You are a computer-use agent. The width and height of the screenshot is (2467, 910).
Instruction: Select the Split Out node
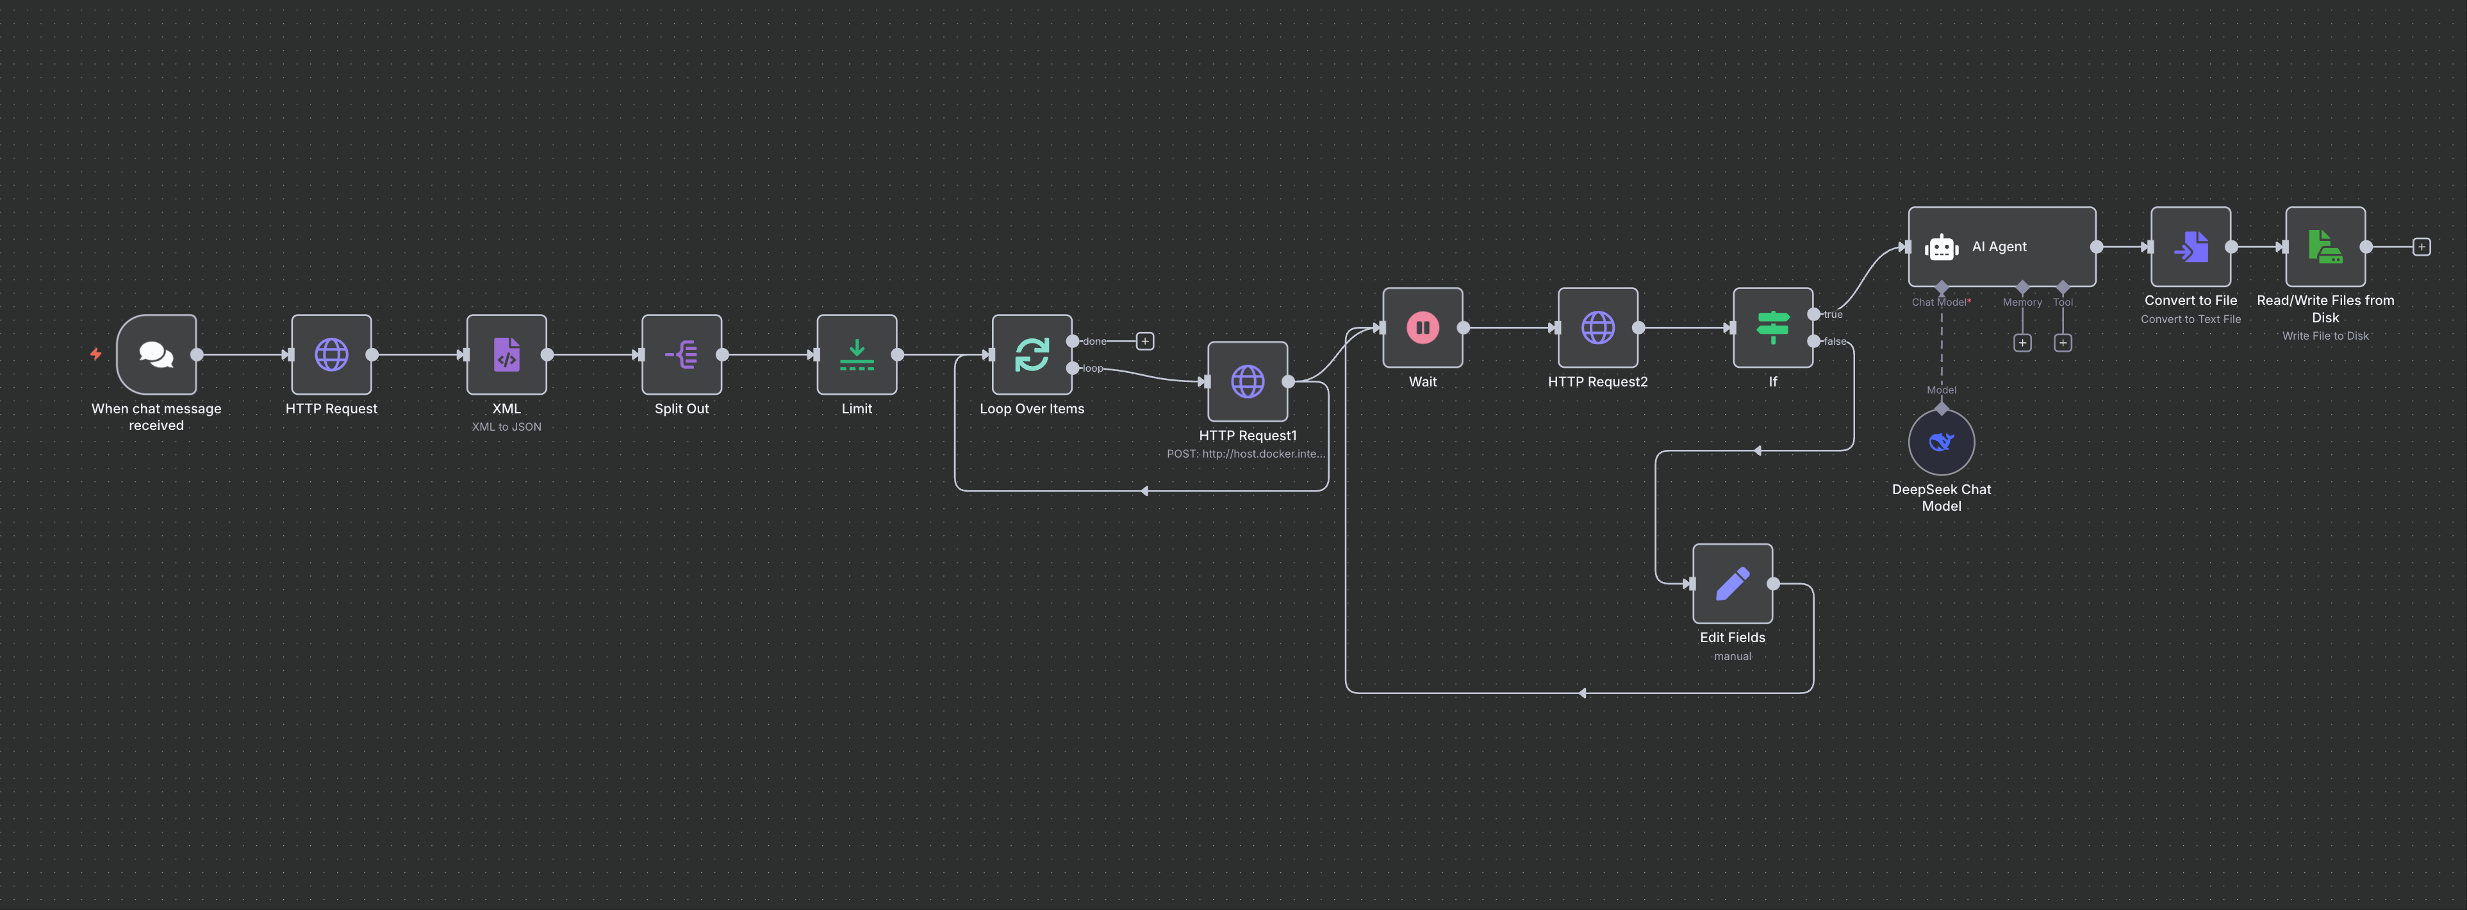[682, 354]
